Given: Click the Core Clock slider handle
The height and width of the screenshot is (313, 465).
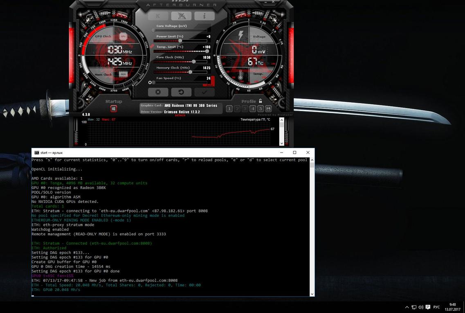Looking at the screenshot, I should (194, 61).
